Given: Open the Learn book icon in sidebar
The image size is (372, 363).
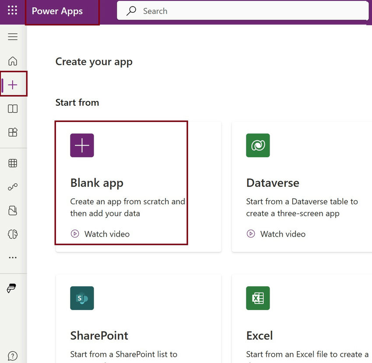Looking at the screenshot, I should click(13, 108).
